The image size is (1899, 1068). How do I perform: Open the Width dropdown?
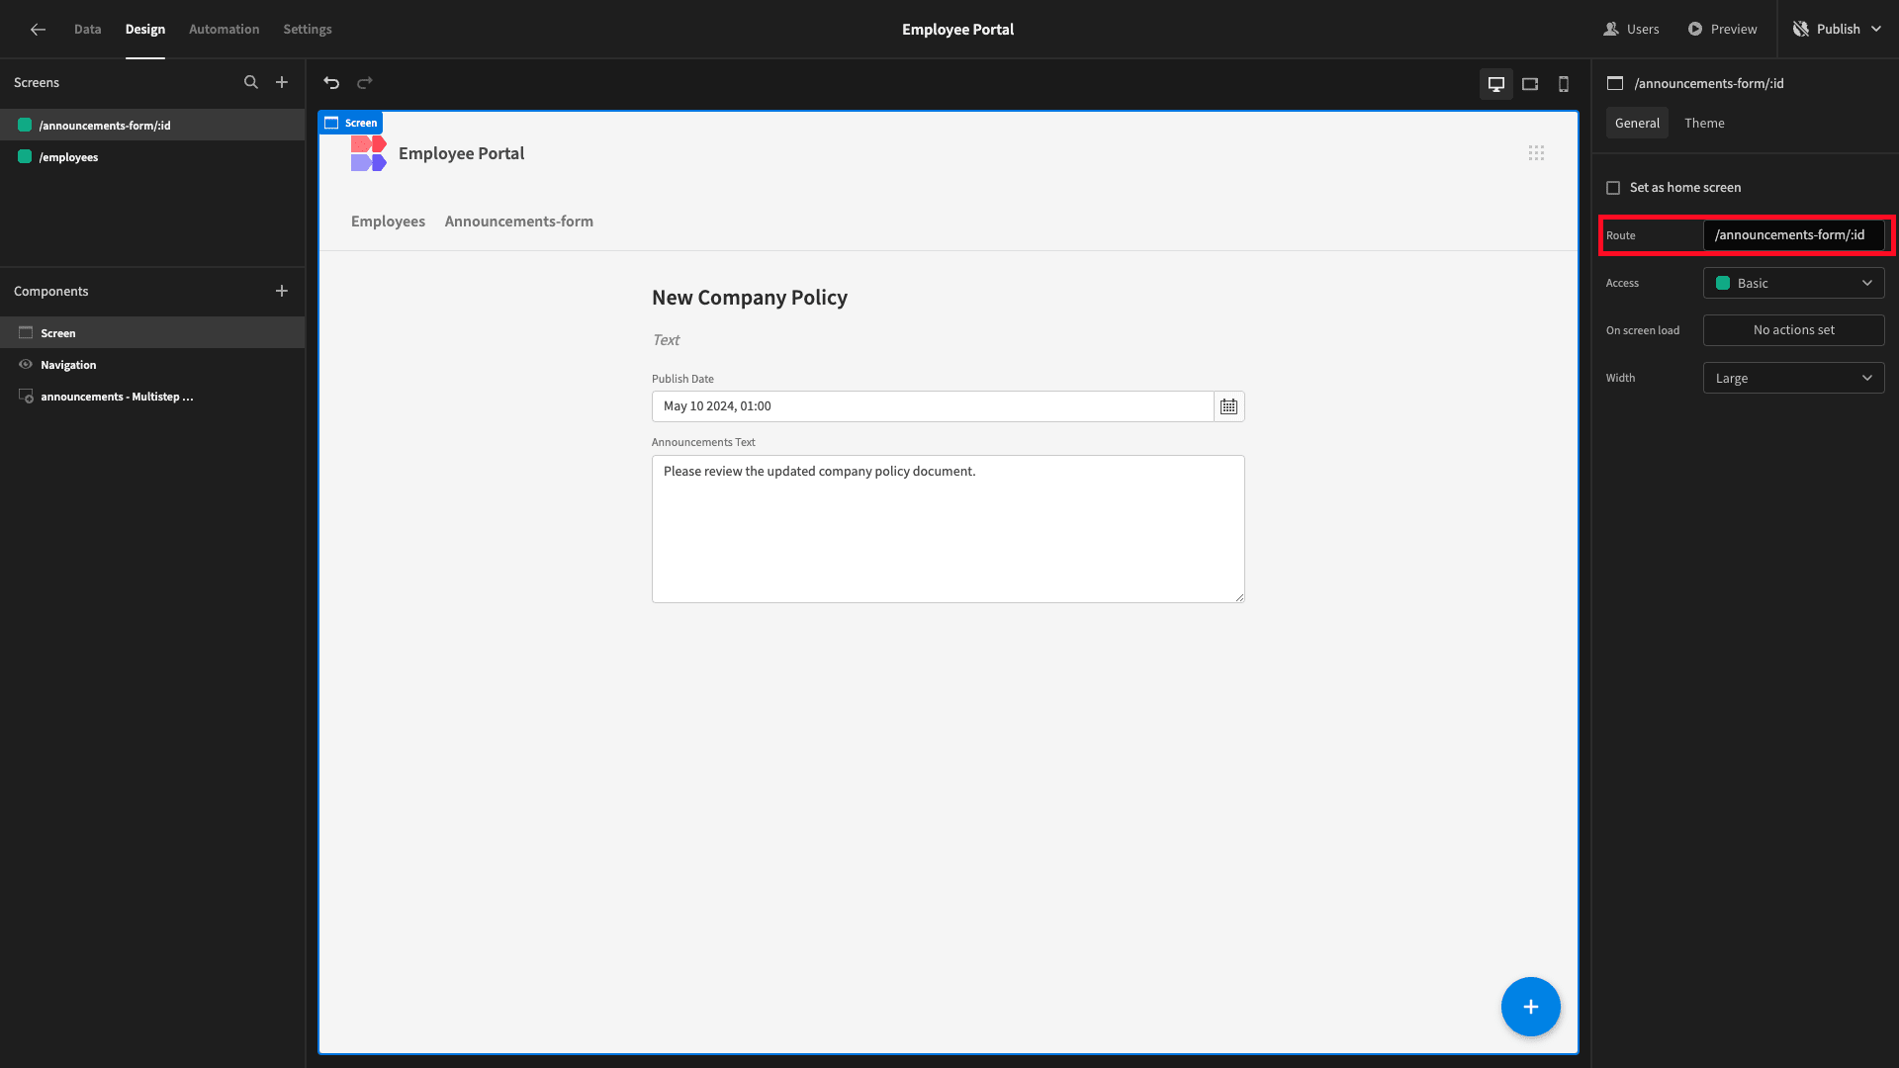coord(1793,379)
